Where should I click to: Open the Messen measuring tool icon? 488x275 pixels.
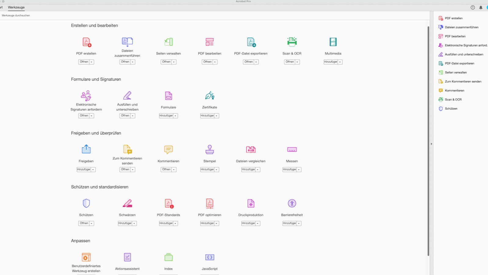pyautogui.click(x=292, y=150)
